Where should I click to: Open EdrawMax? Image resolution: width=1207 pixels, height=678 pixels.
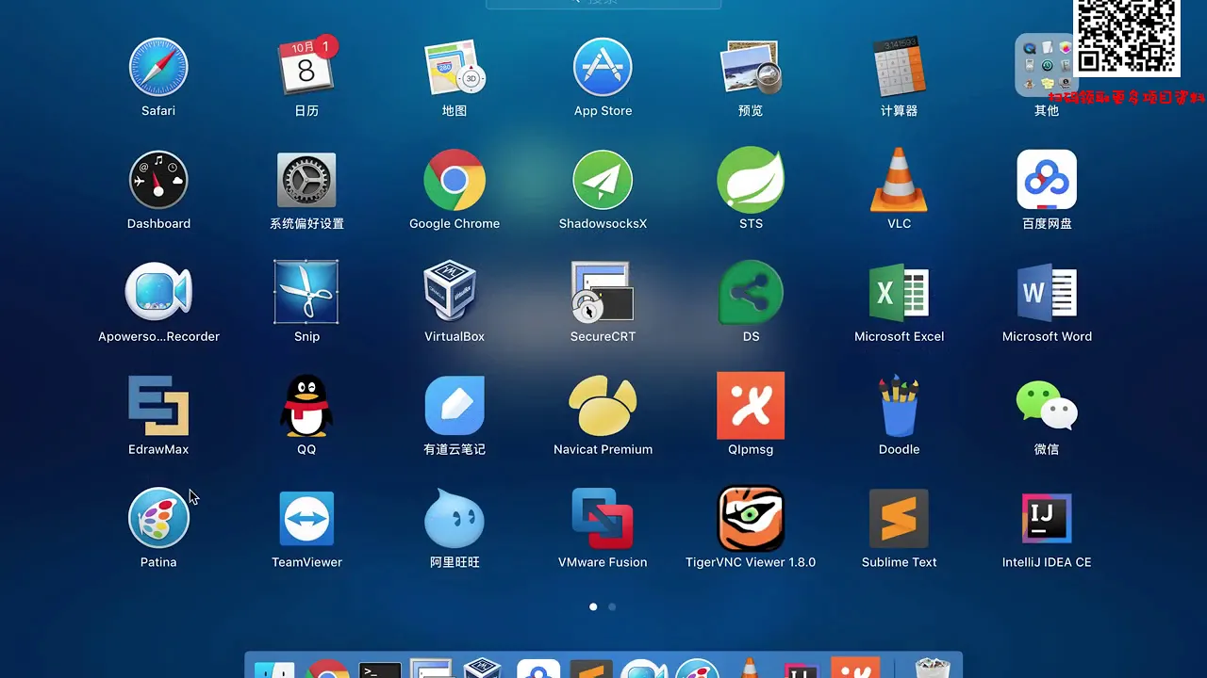158,406
